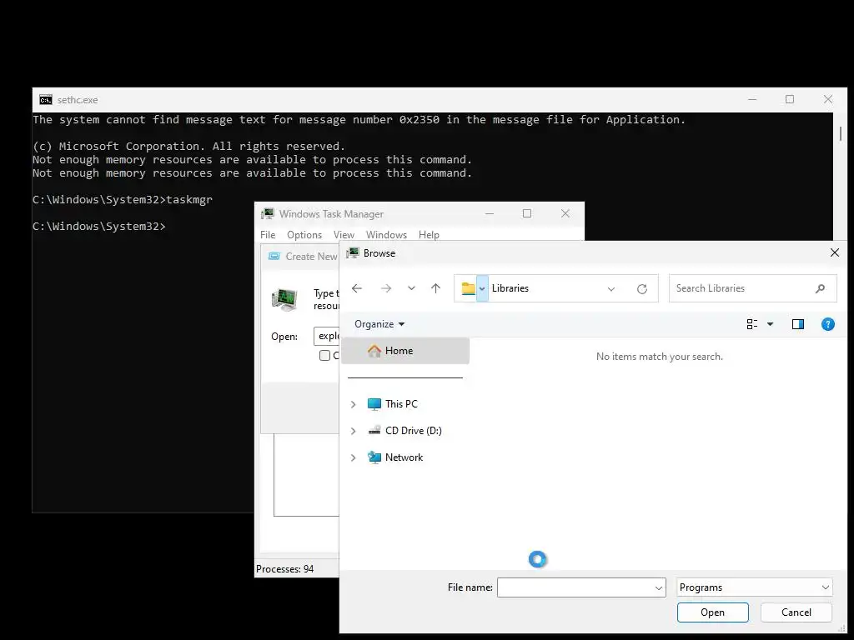Viewport: 854px width, 640px height.
Task: Expand the CD Drive (D:) node
Action: tap(354, 431)
